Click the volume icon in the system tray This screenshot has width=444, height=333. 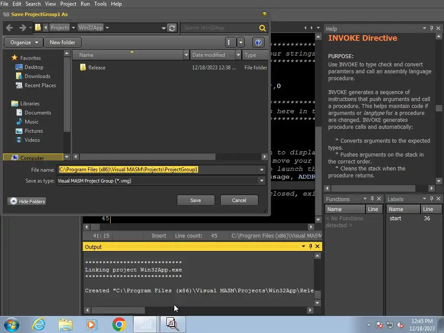(400, 325)
